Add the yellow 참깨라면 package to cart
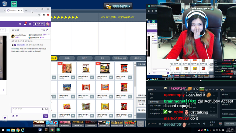236x133 pixels. [111, 116]
